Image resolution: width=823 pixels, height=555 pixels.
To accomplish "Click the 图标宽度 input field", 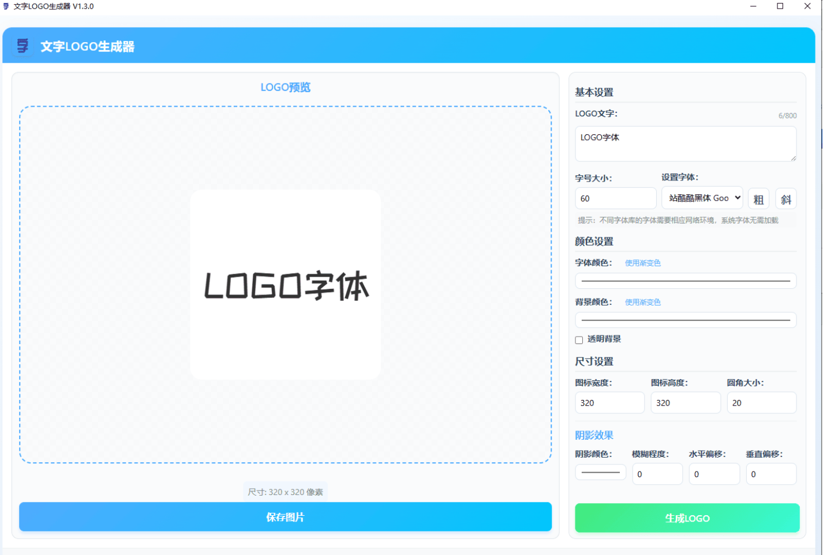I will tap(609, 403).
